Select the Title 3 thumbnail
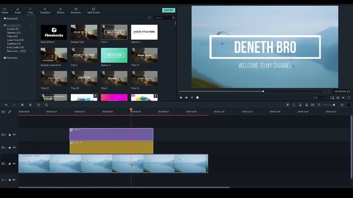Image resolution: width=353 pixels, height=198 pixels. tap(114, 78)
